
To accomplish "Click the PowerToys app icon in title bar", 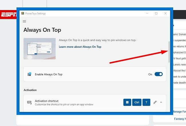I will (23, 13).
